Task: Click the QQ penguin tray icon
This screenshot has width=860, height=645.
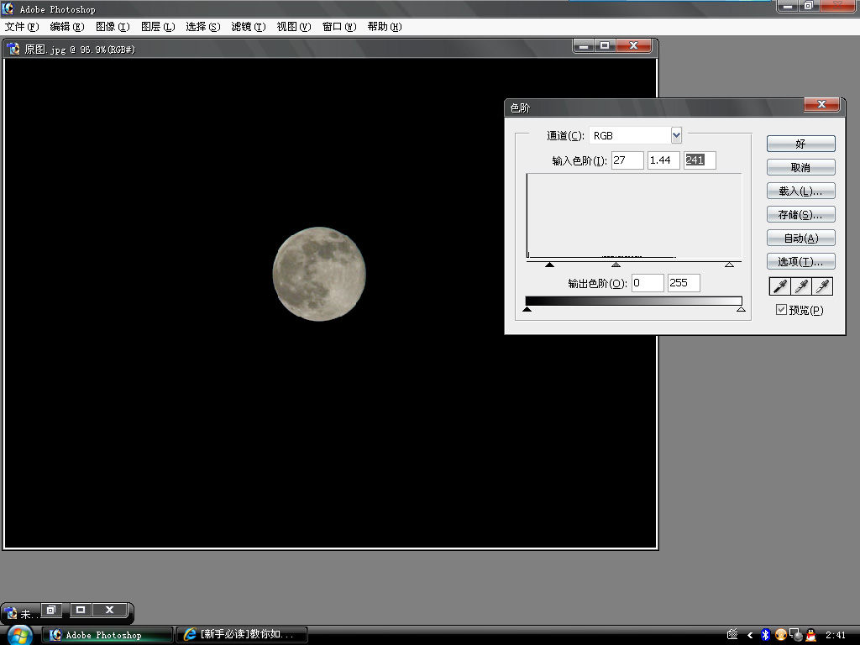Action: pyautogui.click(x=811, y=635)
